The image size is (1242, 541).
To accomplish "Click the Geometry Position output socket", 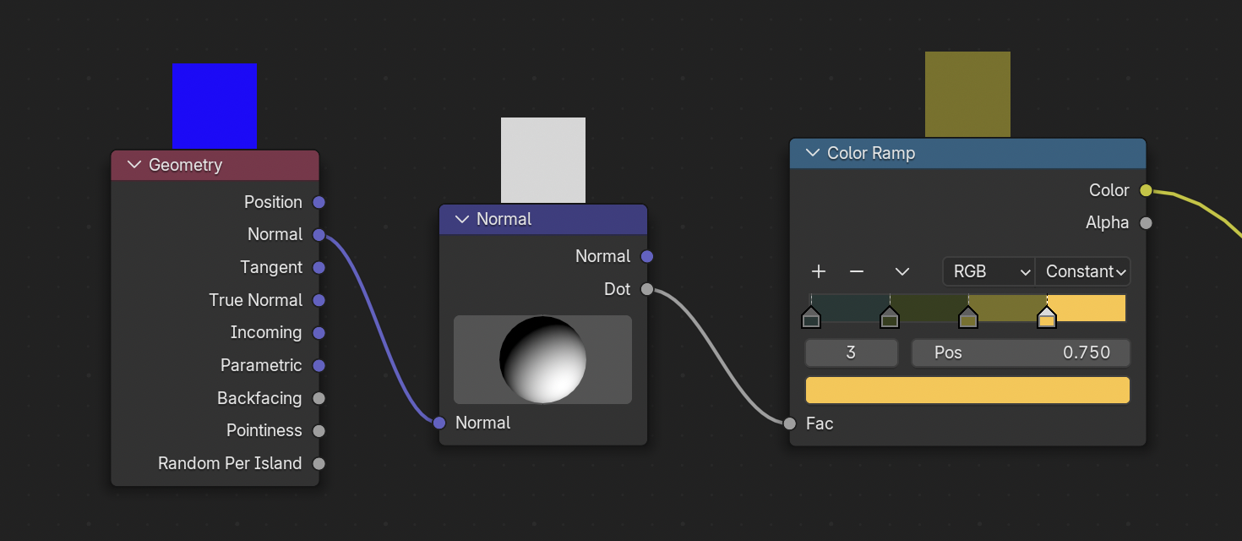I will 319,202.
